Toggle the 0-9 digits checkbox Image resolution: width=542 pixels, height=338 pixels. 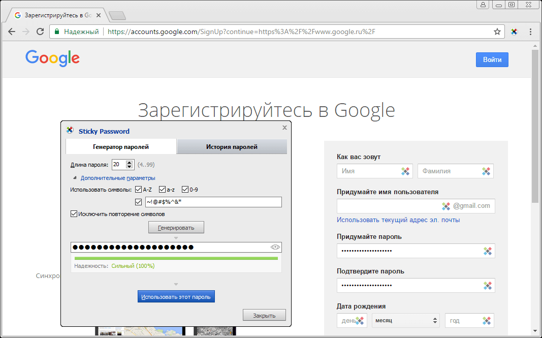pos(185,189)
